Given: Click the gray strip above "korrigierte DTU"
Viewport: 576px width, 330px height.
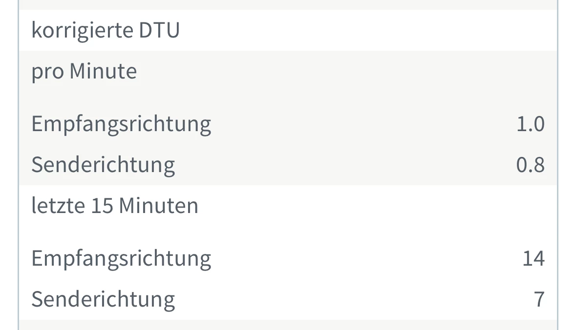Looking at the screenshot, I should coord(287,4).
